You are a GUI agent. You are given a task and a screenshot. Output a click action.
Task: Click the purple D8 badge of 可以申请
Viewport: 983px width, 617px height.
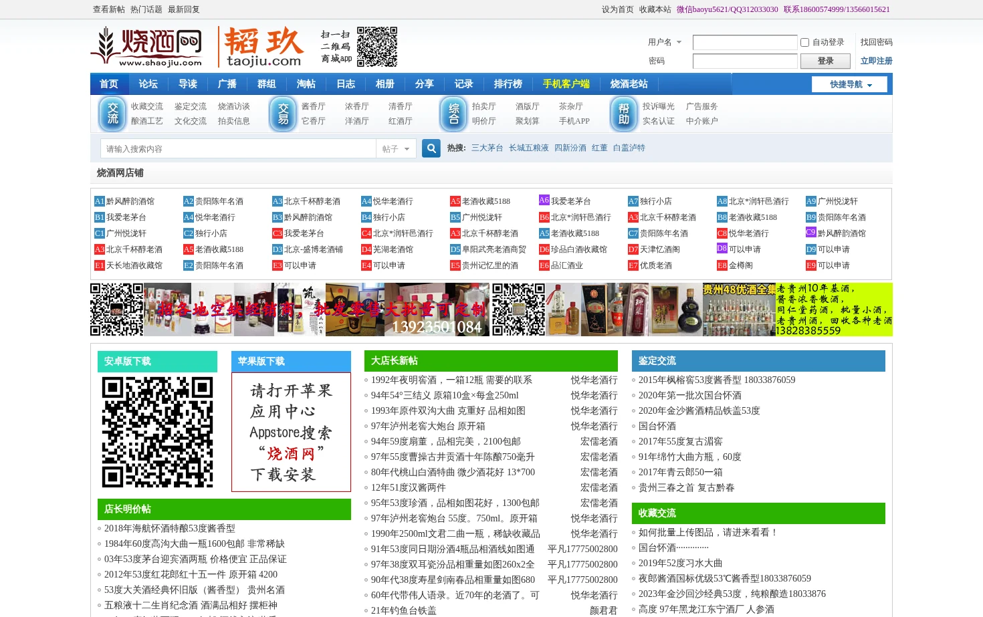(x=722, y=248)
